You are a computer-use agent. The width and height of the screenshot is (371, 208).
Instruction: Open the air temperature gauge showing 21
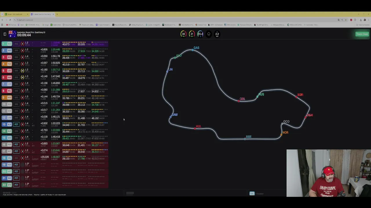192,34
